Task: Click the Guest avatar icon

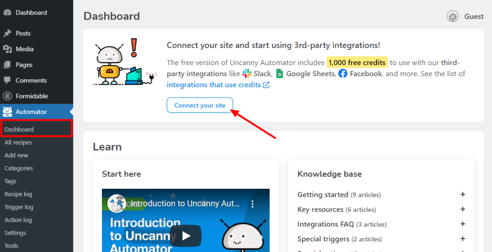Action: [453, 16]
